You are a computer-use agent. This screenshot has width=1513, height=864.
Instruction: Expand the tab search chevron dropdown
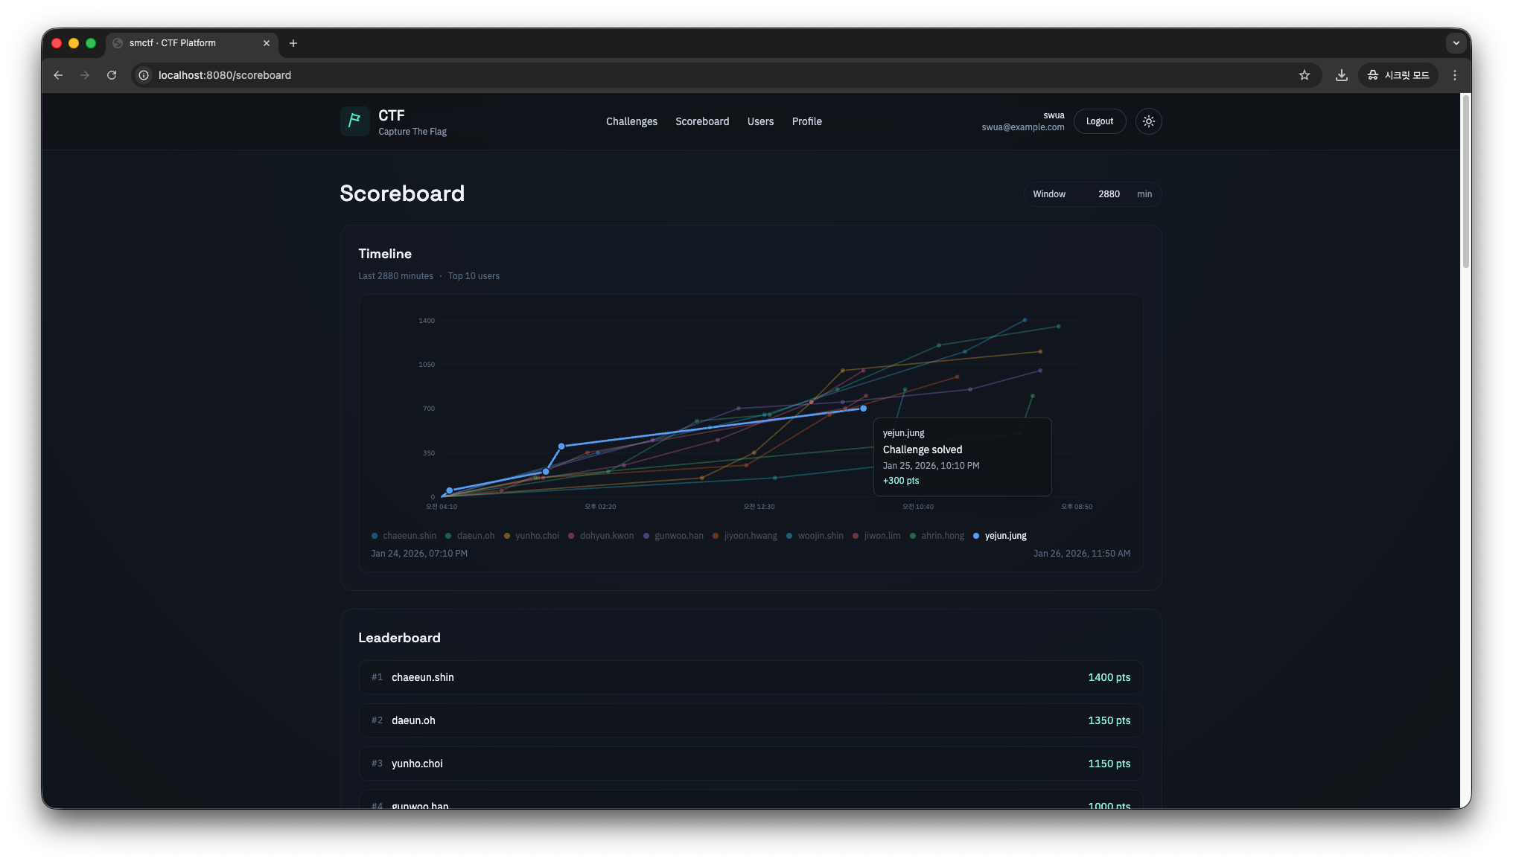click(1456, 43)
